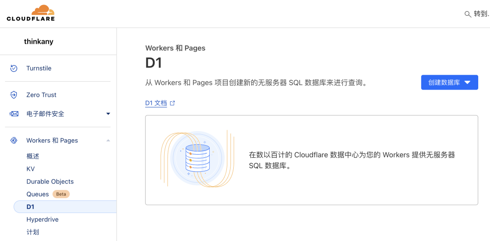Expand the 电子邮件安全 dropdown arrow
Viewport: 490px width, 241px height.
tap(108, 114)
